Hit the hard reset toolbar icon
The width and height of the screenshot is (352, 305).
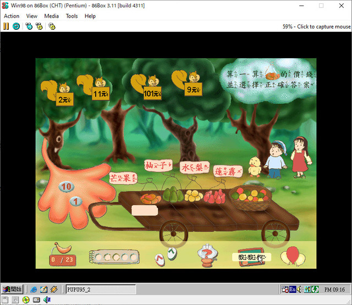click(x=16, y=26)
